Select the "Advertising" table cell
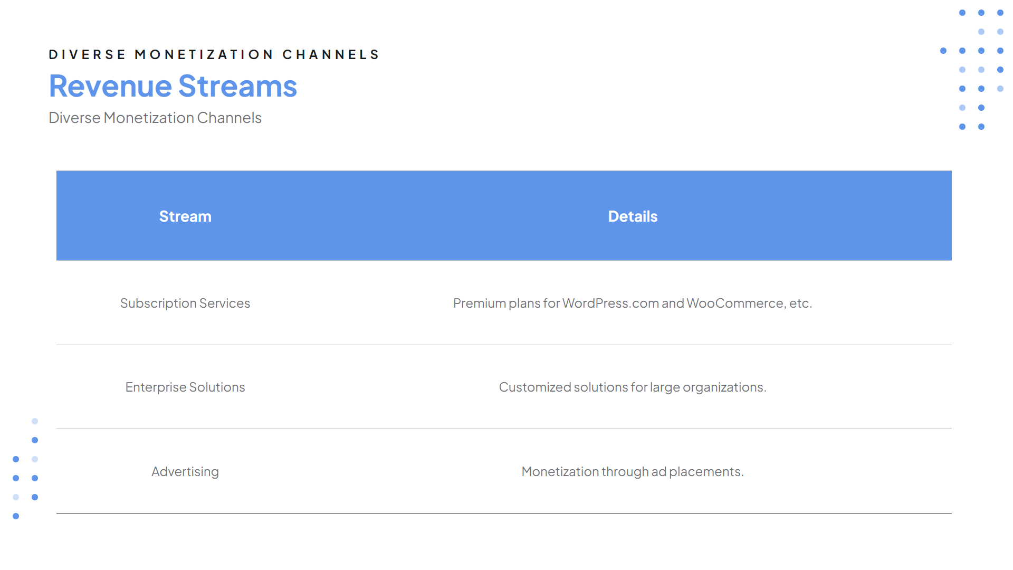Screen dimensions: 1013x570 (185, 471)
